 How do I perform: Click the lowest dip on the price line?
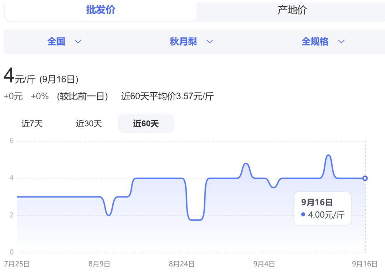click(196, 220)
